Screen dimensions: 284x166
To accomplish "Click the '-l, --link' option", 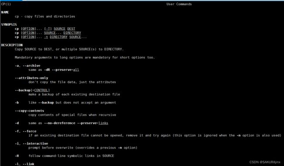I will point(24,164).
